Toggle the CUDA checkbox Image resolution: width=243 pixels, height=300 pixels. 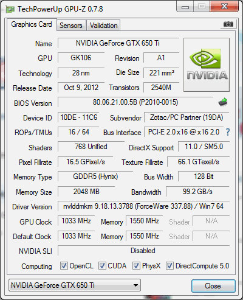point(102,265)
